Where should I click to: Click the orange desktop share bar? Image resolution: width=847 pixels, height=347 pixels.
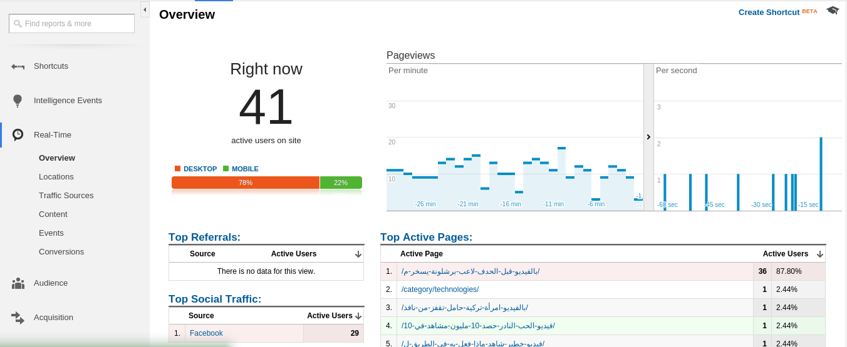(x=245, y=183)
